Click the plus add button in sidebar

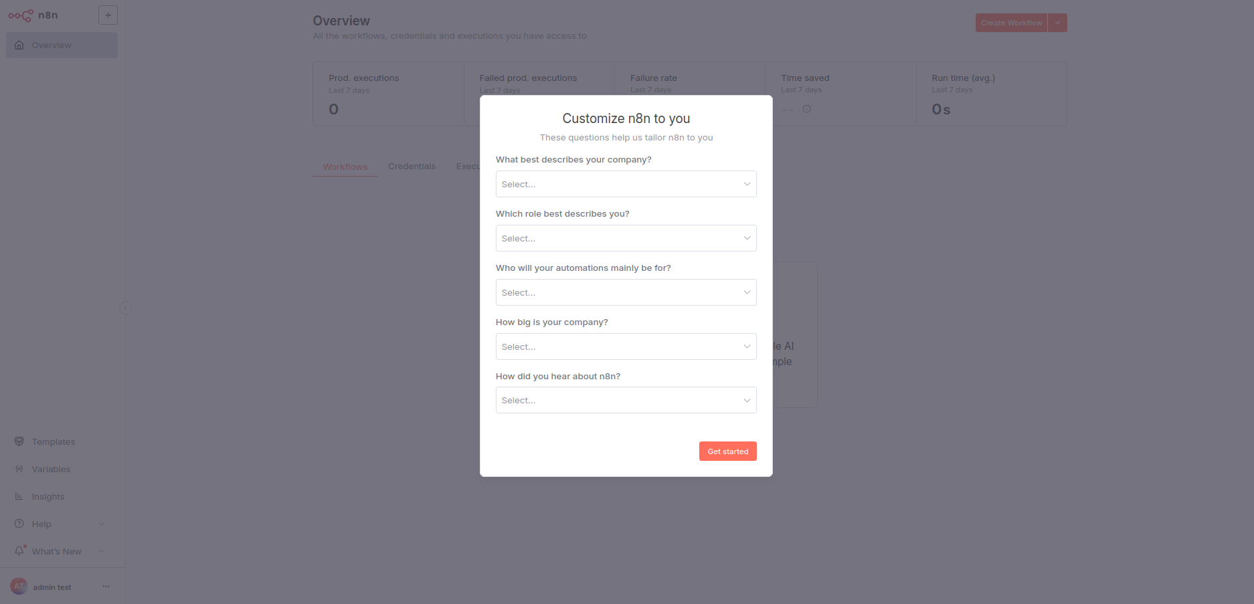point(108,15)
